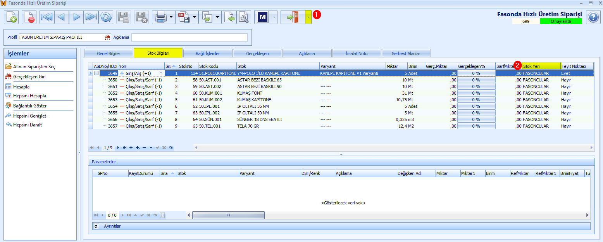Click Hepsini Daralt
The image size is (603, 242).
coord(28,125)
